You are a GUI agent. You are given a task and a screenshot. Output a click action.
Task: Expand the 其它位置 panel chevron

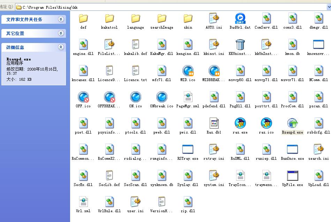tap(61, 33)
